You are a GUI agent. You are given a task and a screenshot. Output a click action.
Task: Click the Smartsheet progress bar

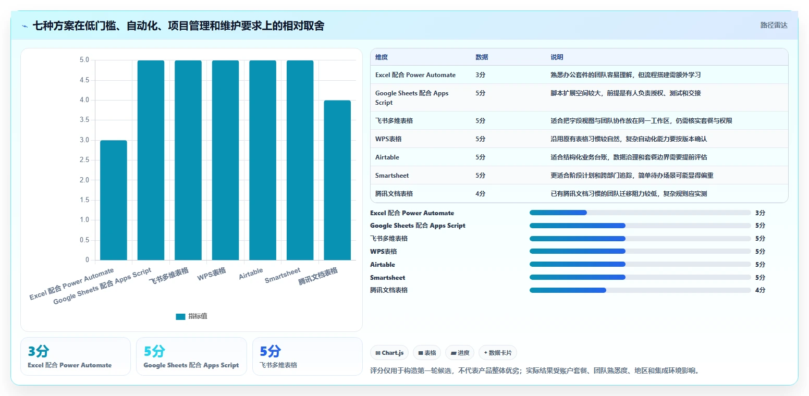pos(640,277)
